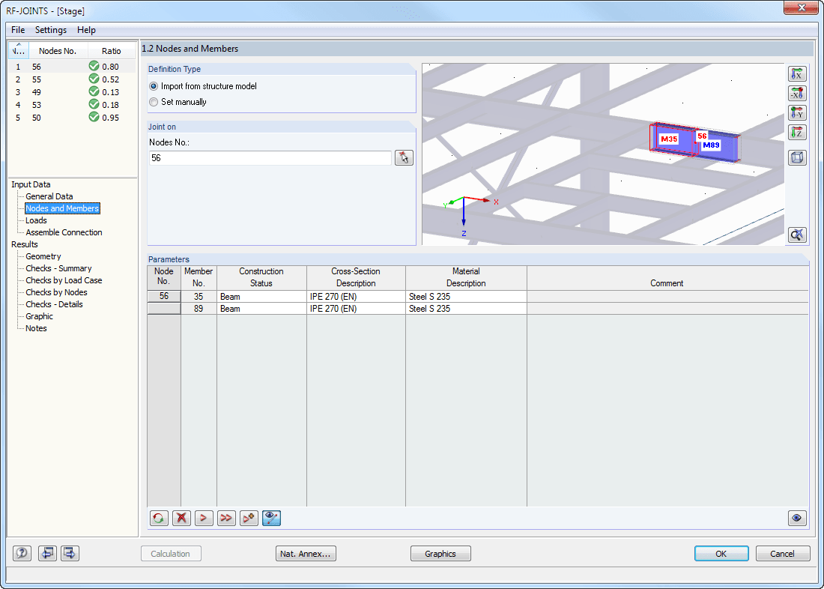Open Checks by Nodes item

(x=56, y=292)
